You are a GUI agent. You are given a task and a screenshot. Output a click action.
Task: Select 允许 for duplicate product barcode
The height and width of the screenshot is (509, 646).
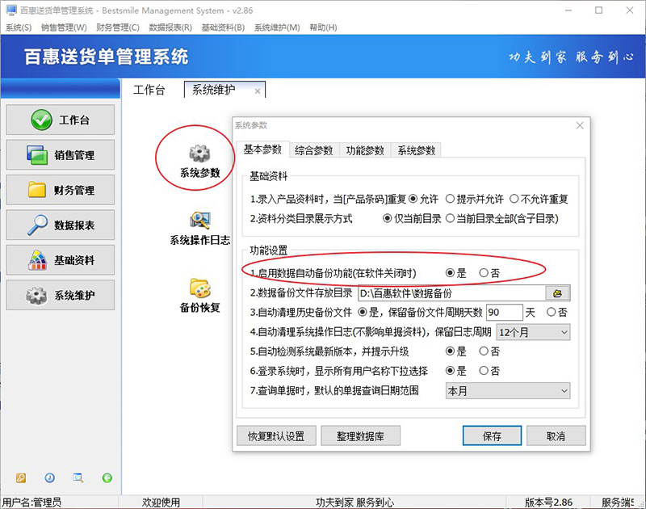pyautogui.click(x=423, y=199)
